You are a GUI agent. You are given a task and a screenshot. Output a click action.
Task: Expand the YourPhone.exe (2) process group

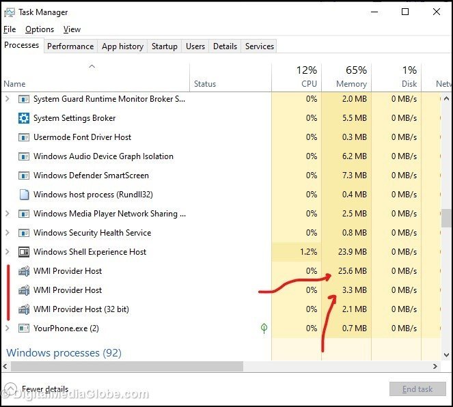coord(8,328)
